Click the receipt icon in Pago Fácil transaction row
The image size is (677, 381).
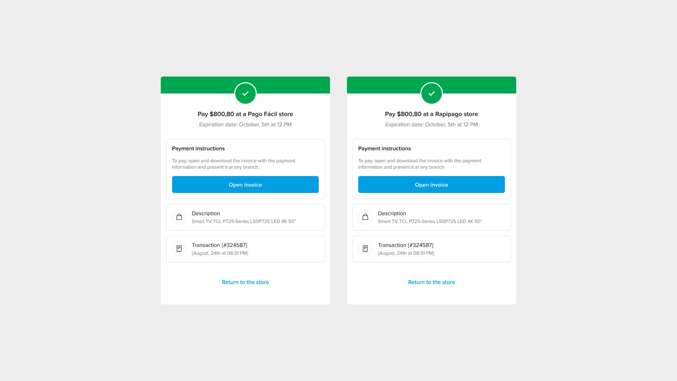click(179, 248)
